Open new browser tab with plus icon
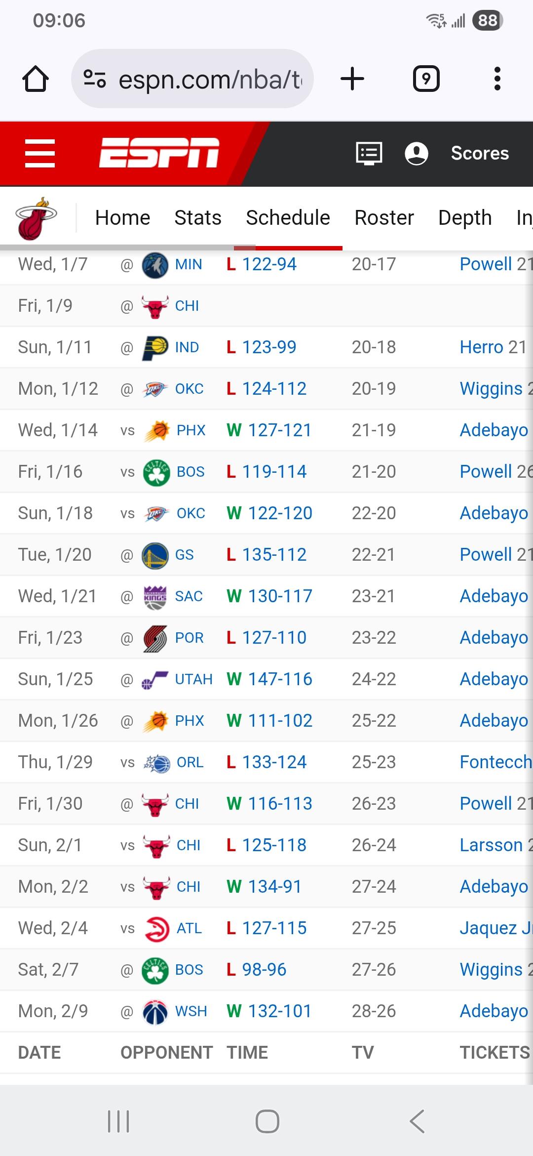The width and height of the screenshot is (533, 1156). pyautogui.click(x=352, y=79)
